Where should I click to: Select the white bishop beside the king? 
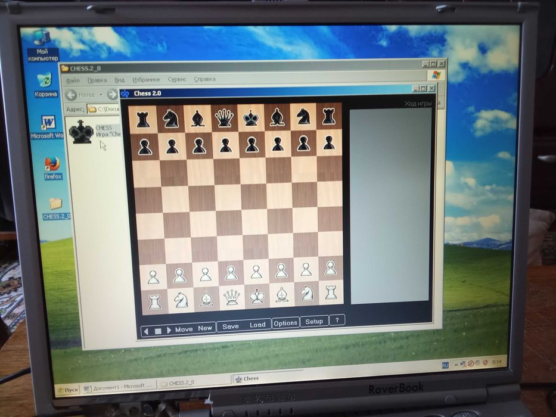(x=282, y=295)
